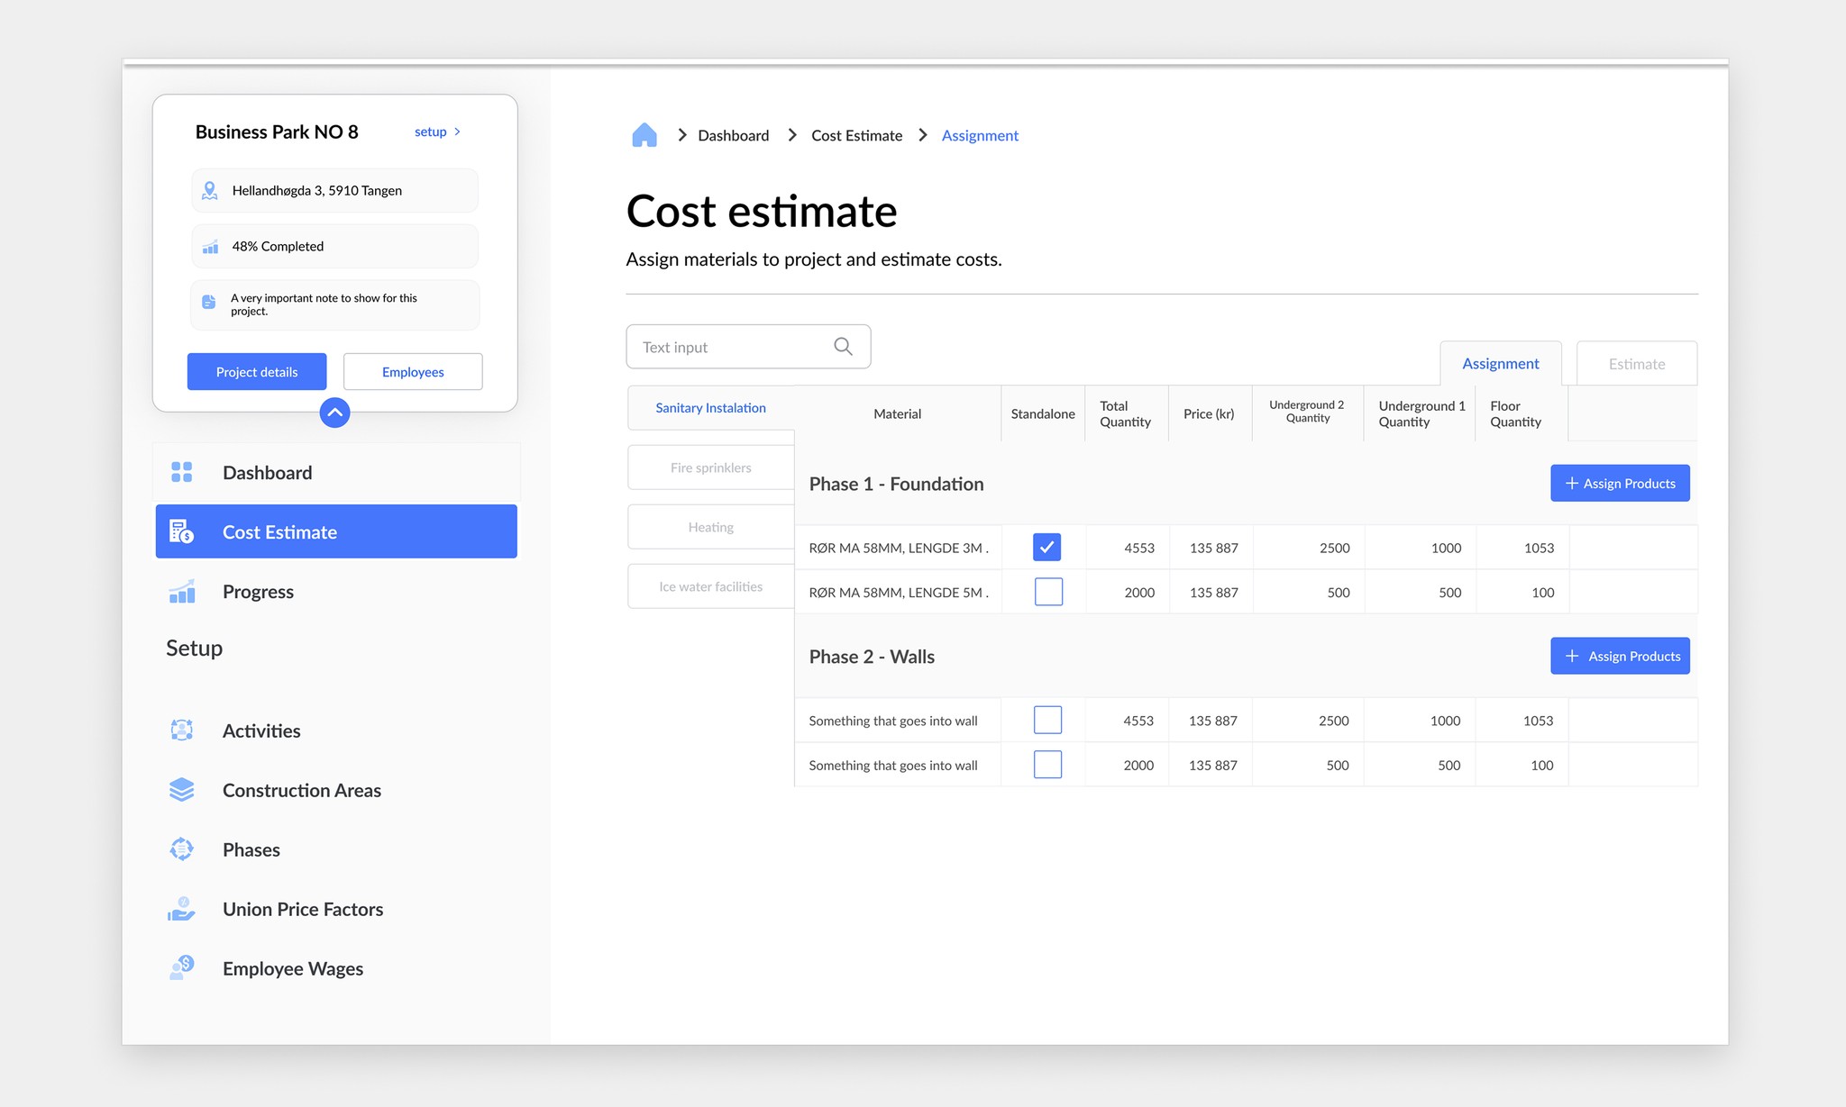Click the search magnifier icon

[x=843, y=347]
